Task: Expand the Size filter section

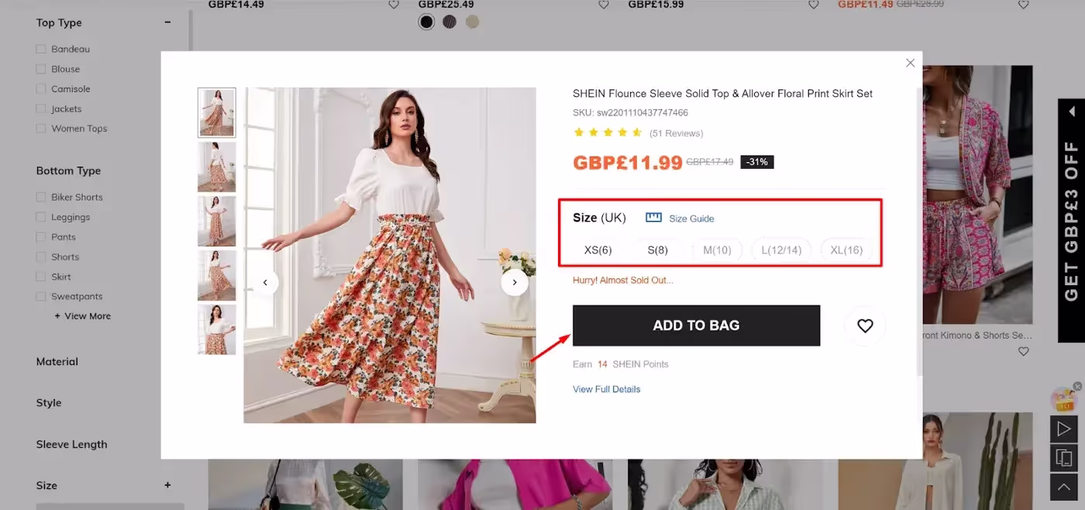Action: pos(167,485)
